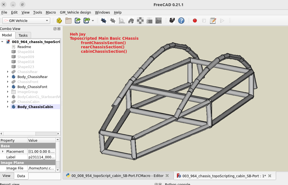Open the Macro menu
This screenshot has width=288, height=185.
(x=51, y=12)
